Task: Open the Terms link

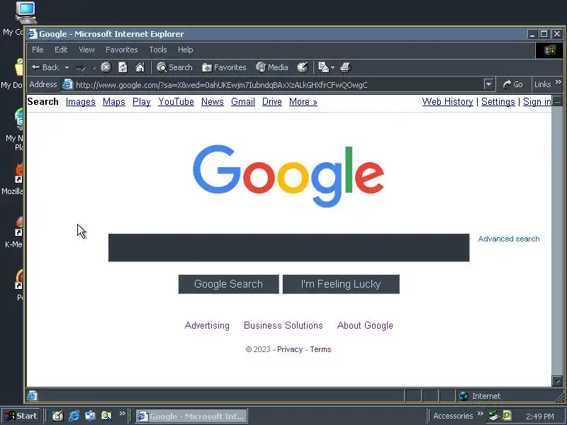Action: pos(320,349)
